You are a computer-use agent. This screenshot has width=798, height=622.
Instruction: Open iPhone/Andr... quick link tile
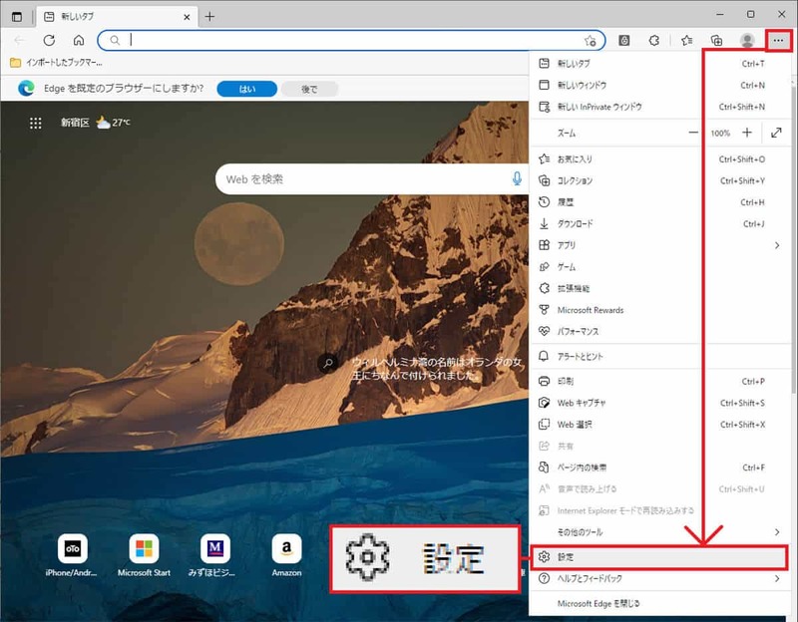click(x=72, y=556)
